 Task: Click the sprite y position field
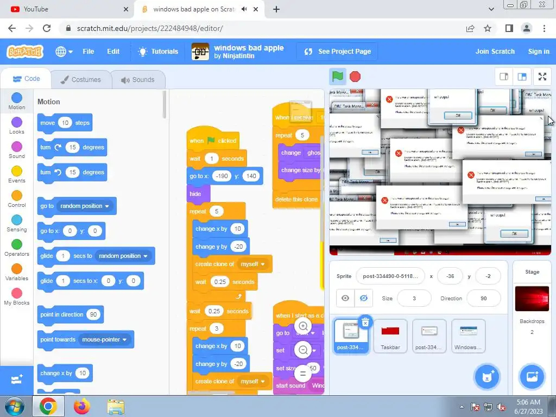pos(488,276)
